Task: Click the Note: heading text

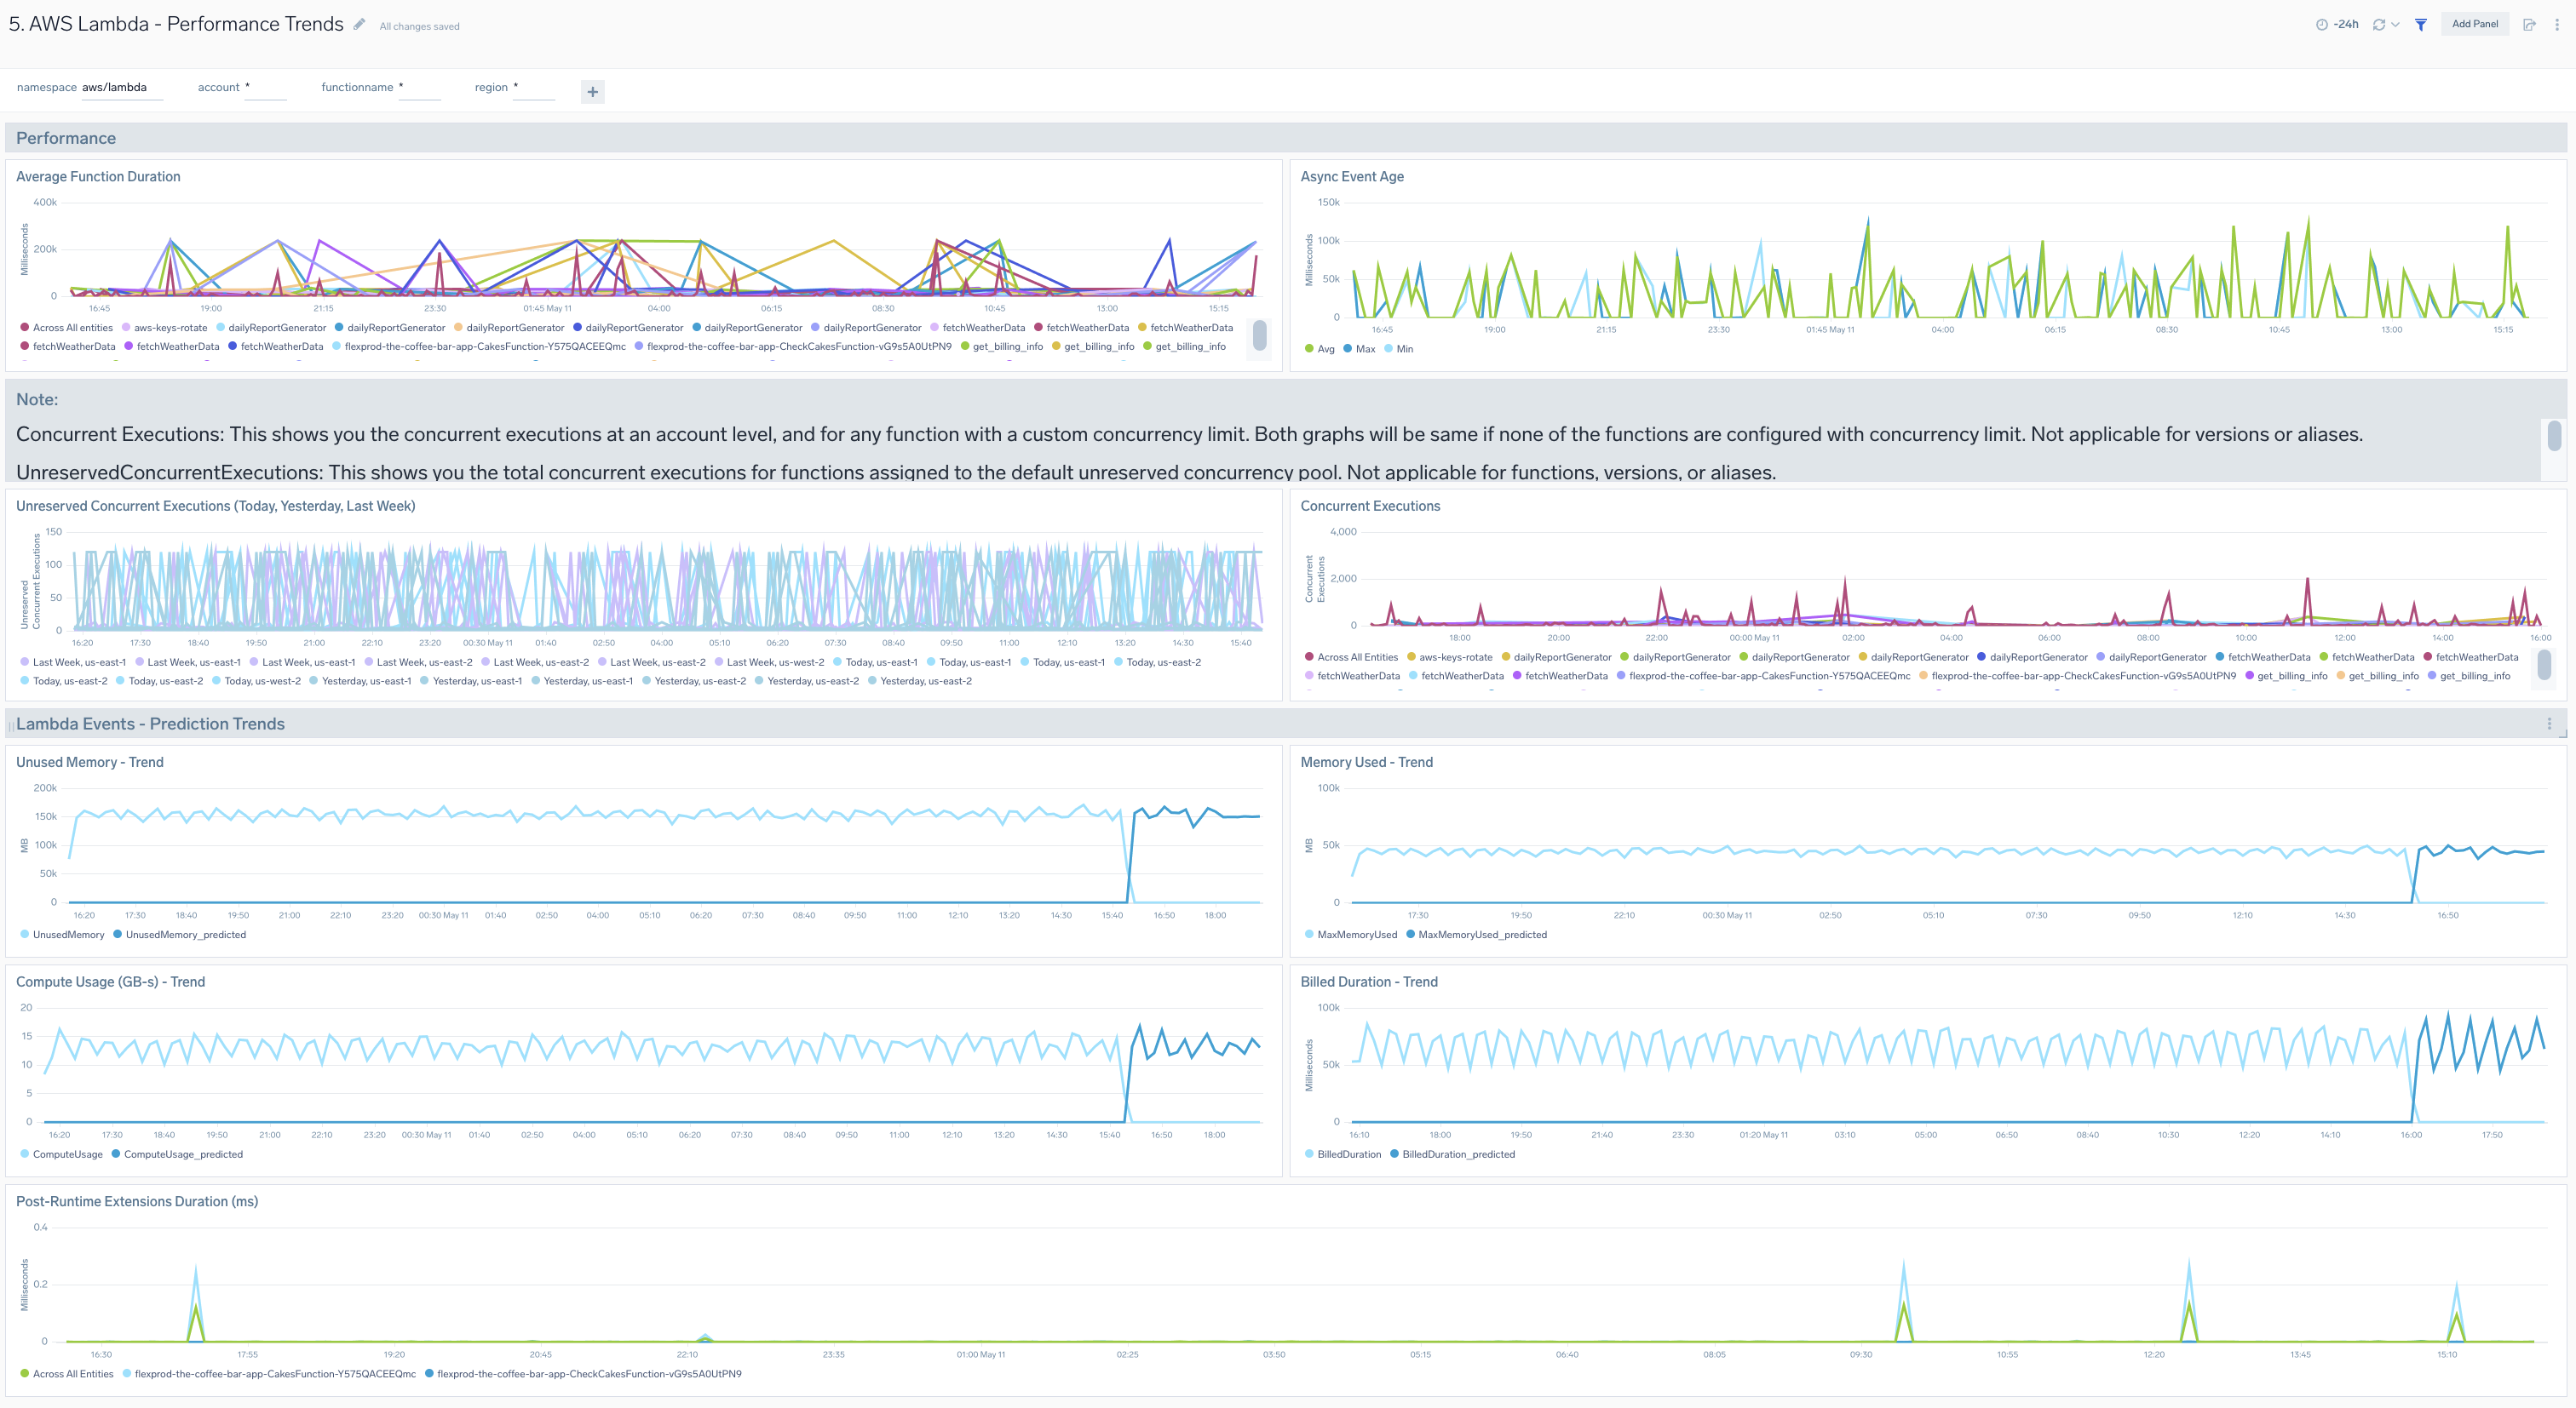Action: (x=37, y=400)
